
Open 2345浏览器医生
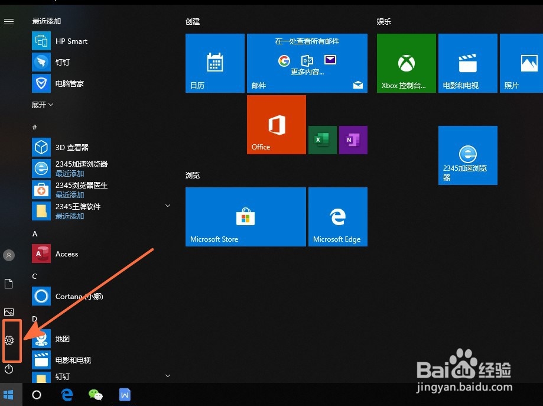tap(101, 190)
